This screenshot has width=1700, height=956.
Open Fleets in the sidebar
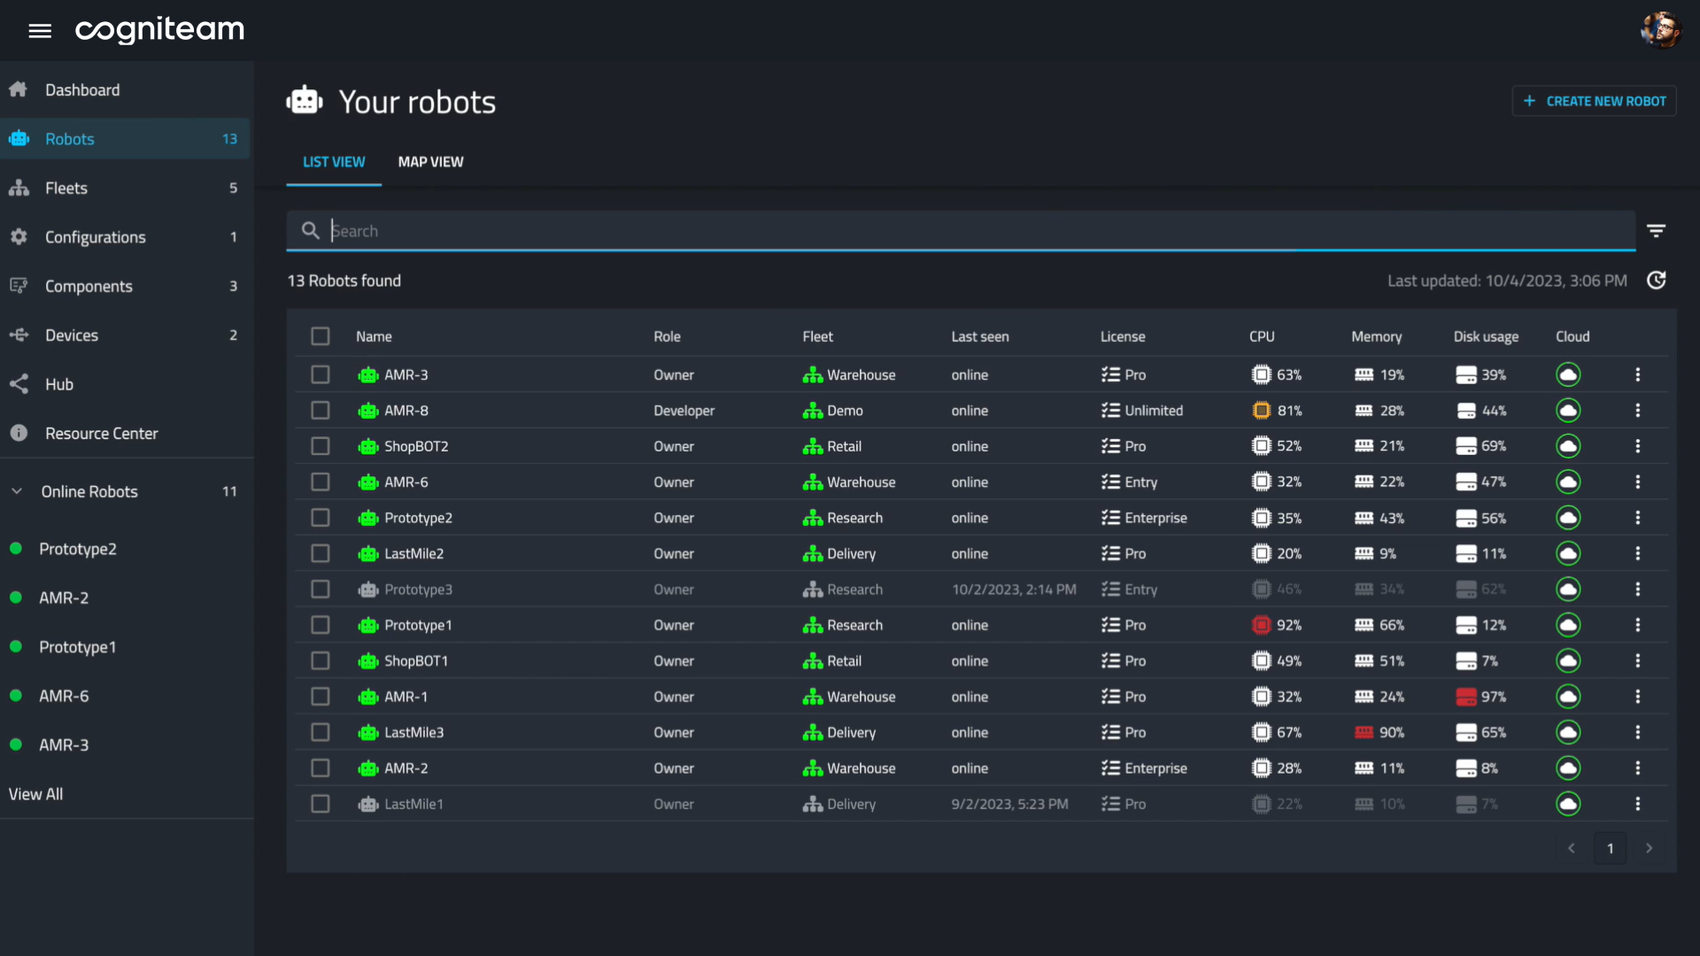point(127,188)
